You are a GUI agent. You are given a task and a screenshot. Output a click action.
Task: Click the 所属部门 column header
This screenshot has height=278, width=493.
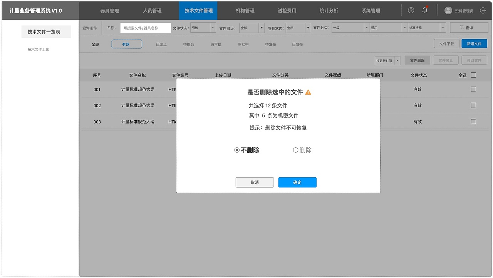[x=375, y=75]
